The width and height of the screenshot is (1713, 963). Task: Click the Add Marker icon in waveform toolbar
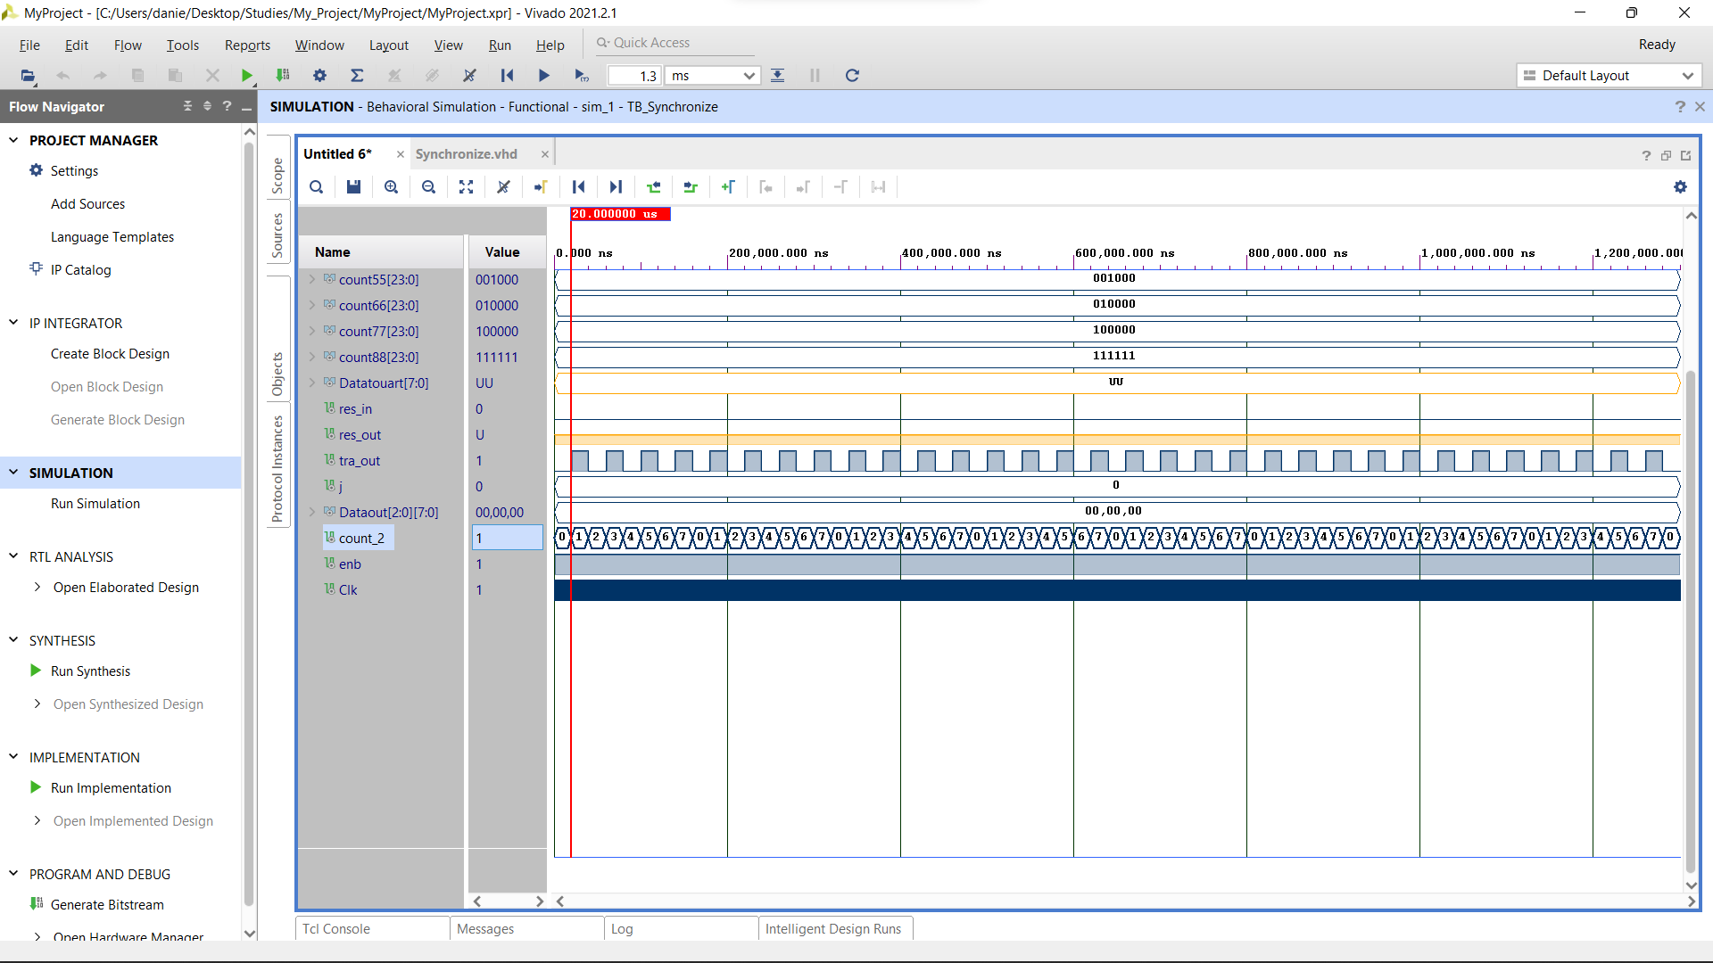click(x=728, y=187)
